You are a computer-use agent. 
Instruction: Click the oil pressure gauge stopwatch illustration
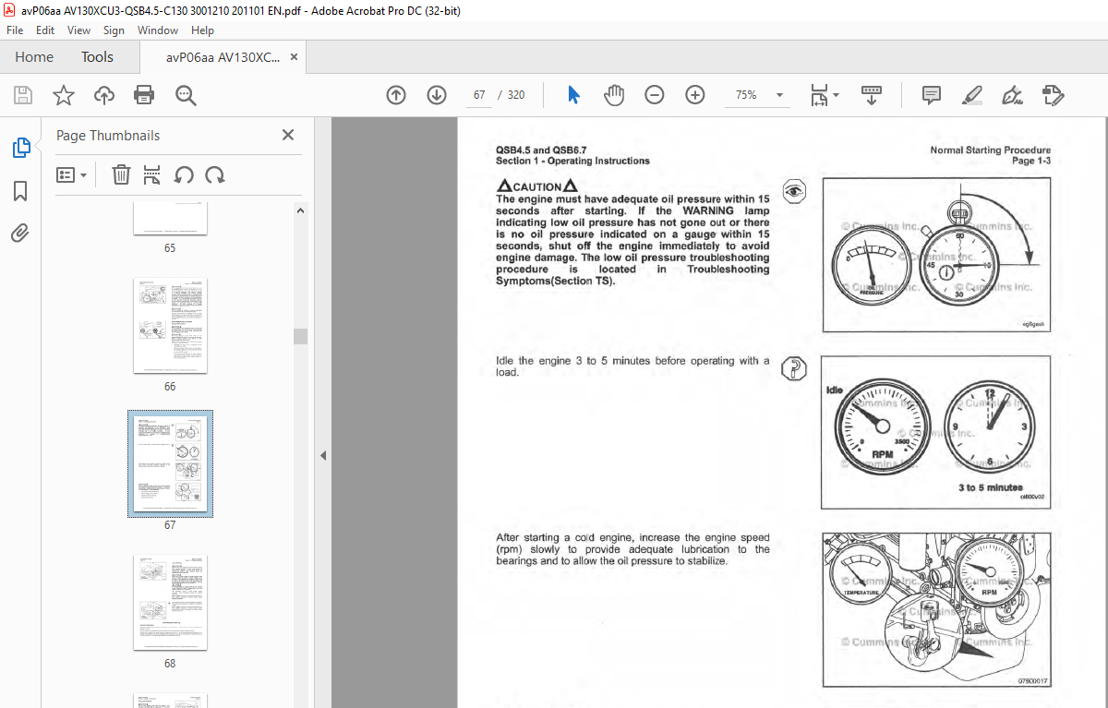point(936,255)
